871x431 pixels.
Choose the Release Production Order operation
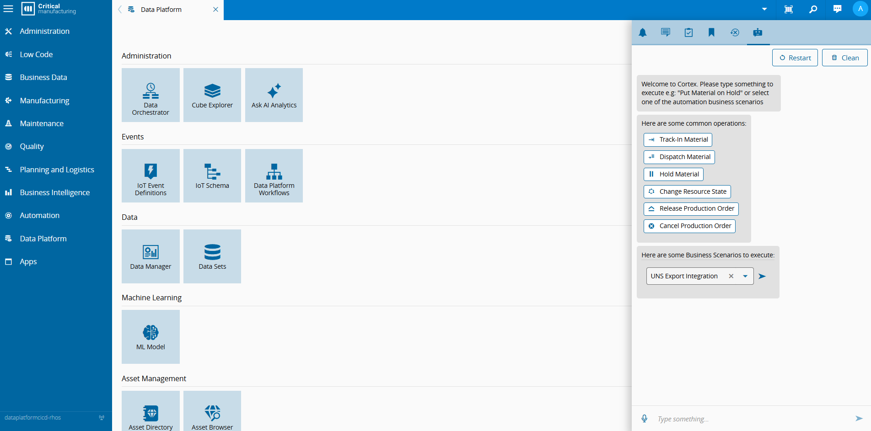click(x=691, y=209)
